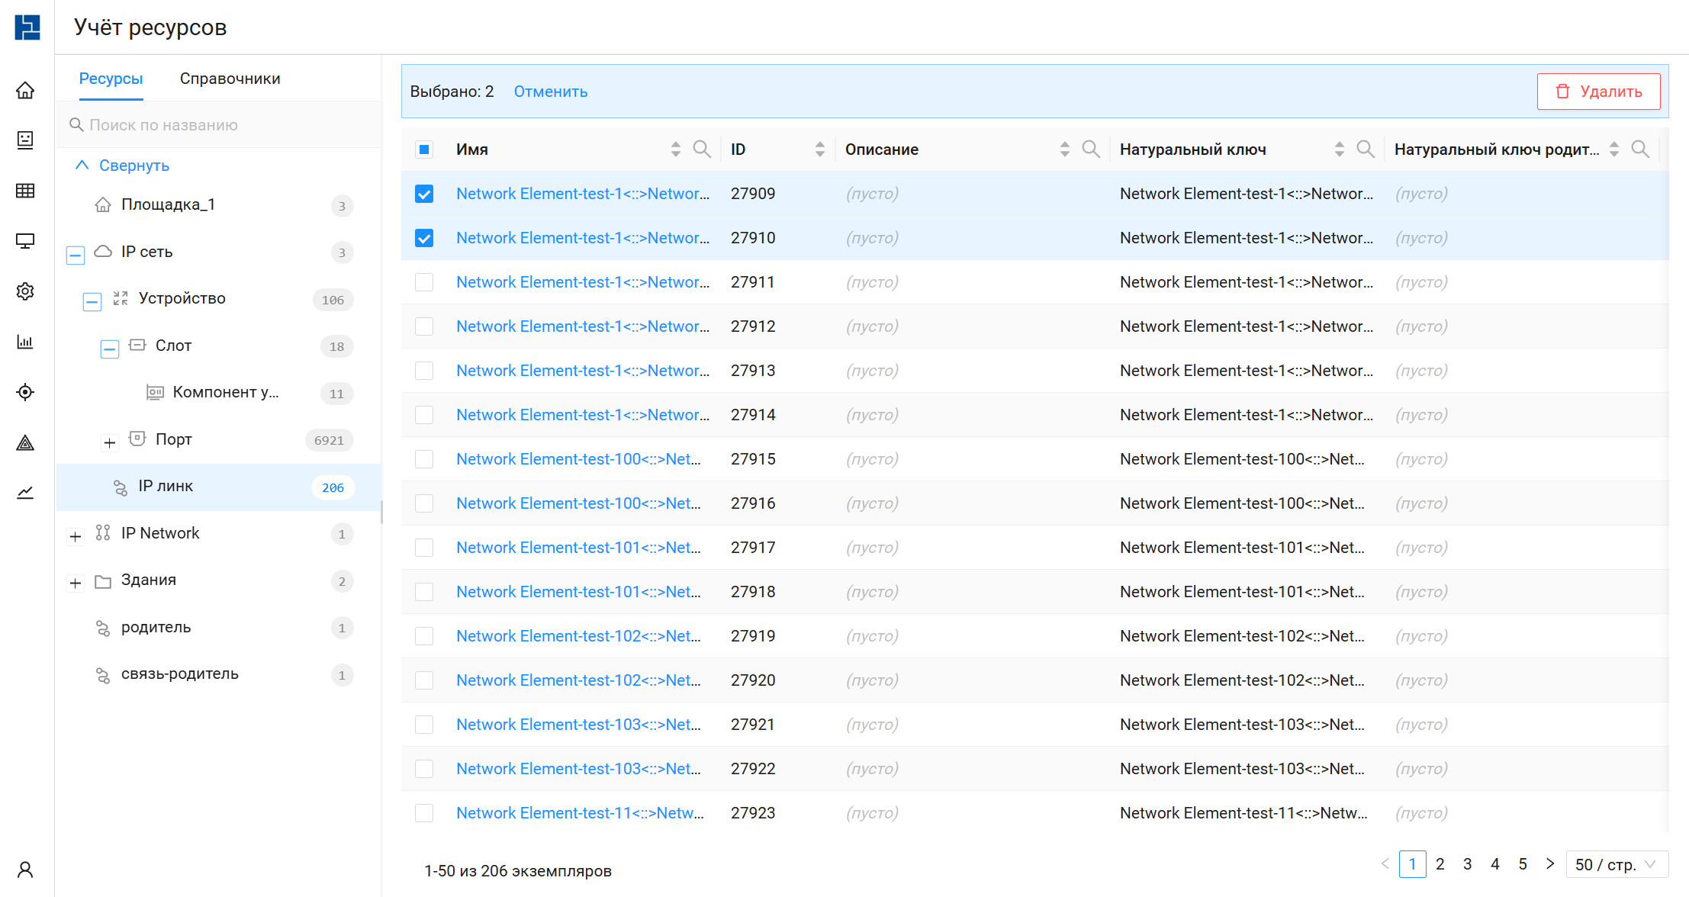Switch to the Справочники tab
Viewport: 1689px width, 897px height.
click(230, 79)
